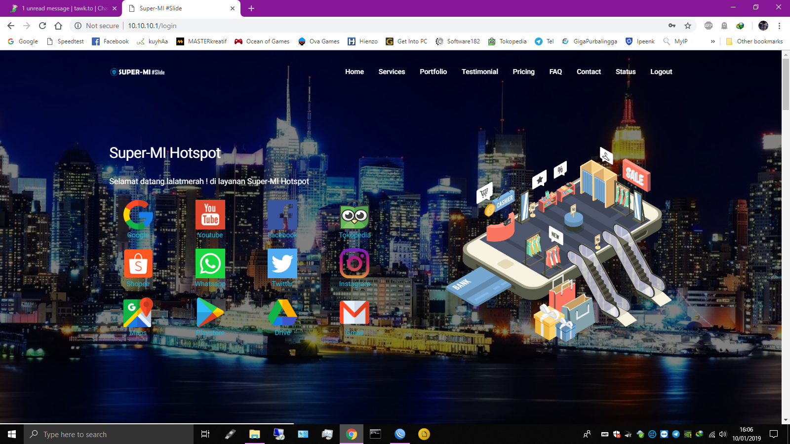The height and width of the screenshot is (444, 790).
Task: Open the Speedtest bookmark
Action: point(65,41)
